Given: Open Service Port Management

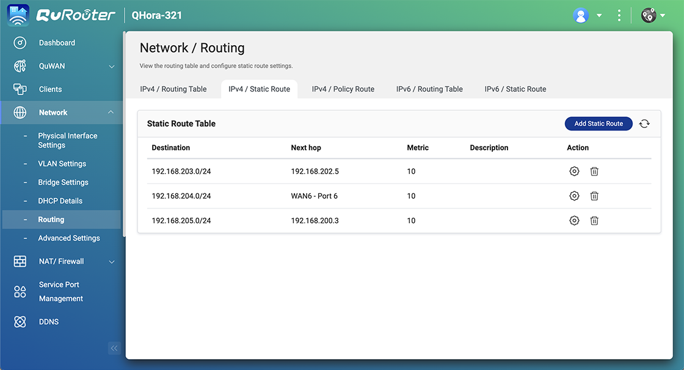Looking at the screenshot, I should point(60,291).
